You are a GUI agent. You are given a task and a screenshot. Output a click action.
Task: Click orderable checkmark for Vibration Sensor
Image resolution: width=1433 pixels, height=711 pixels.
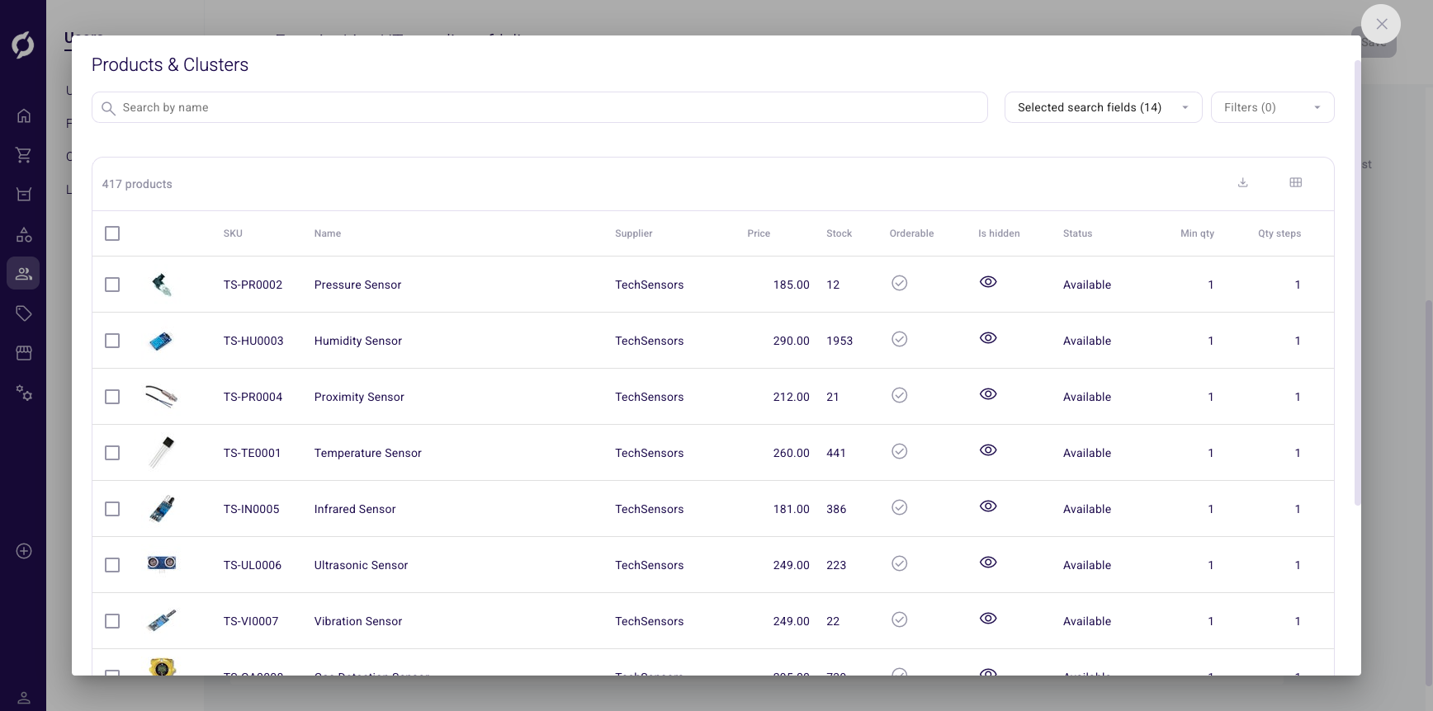pyautogui.click(x=900, y=619)
